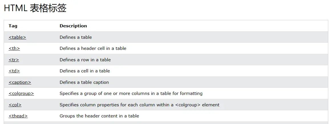Click the <td> tag link
This screenshot has height=124, width=330.
pyautogui.click(x=14, y=71)
